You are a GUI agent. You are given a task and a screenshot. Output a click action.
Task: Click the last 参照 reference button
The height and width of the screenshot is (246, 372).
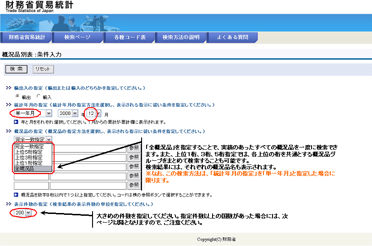click(134, 186)
